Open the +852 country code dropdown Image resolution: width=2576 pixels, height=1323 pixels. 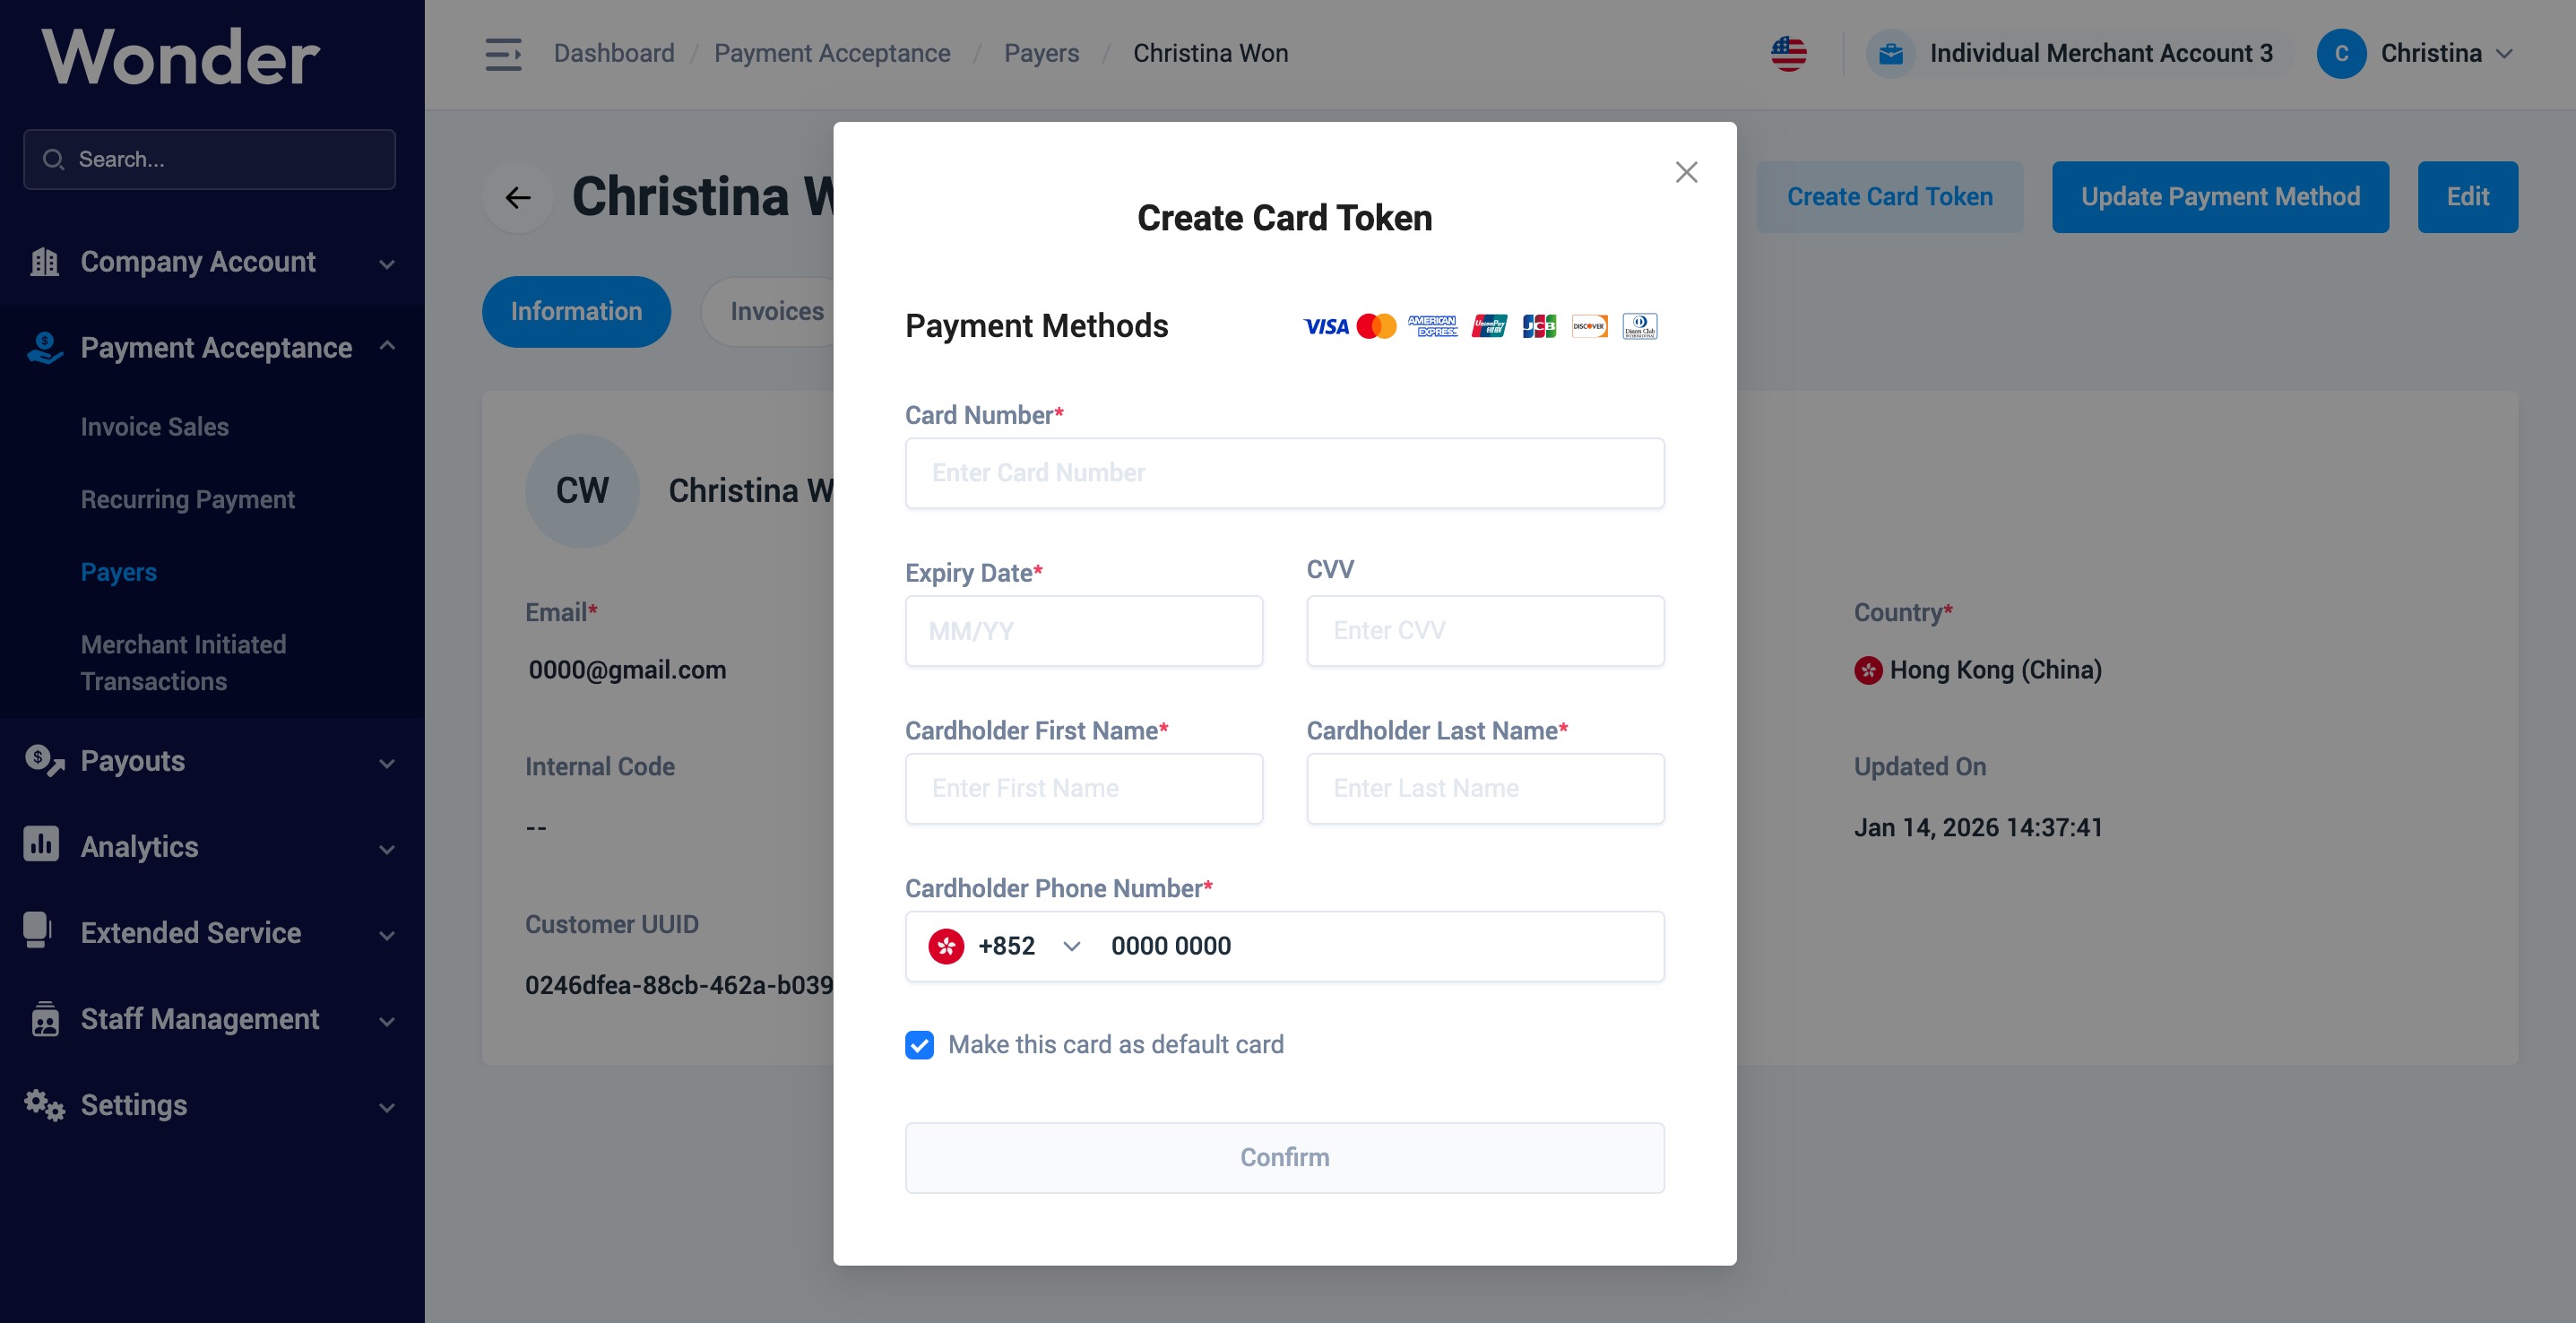[1005, 946]
